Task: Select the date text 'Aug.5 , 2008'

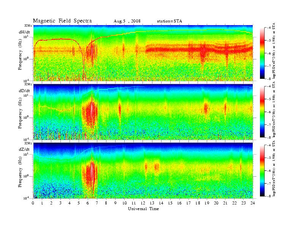Action: pos(127,21)
